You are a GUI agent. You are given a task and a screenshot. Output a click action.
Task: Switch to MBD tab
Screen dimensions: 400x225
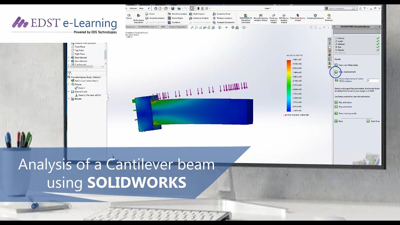tap(163, 27)
